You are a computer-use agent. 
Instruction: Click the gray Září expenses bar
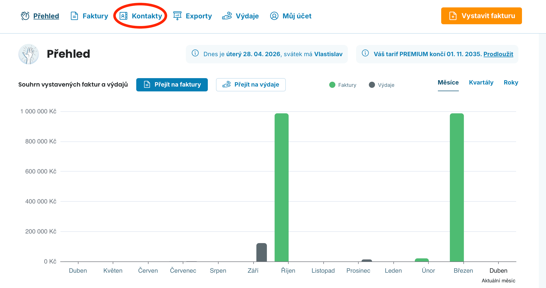[261, 252]
